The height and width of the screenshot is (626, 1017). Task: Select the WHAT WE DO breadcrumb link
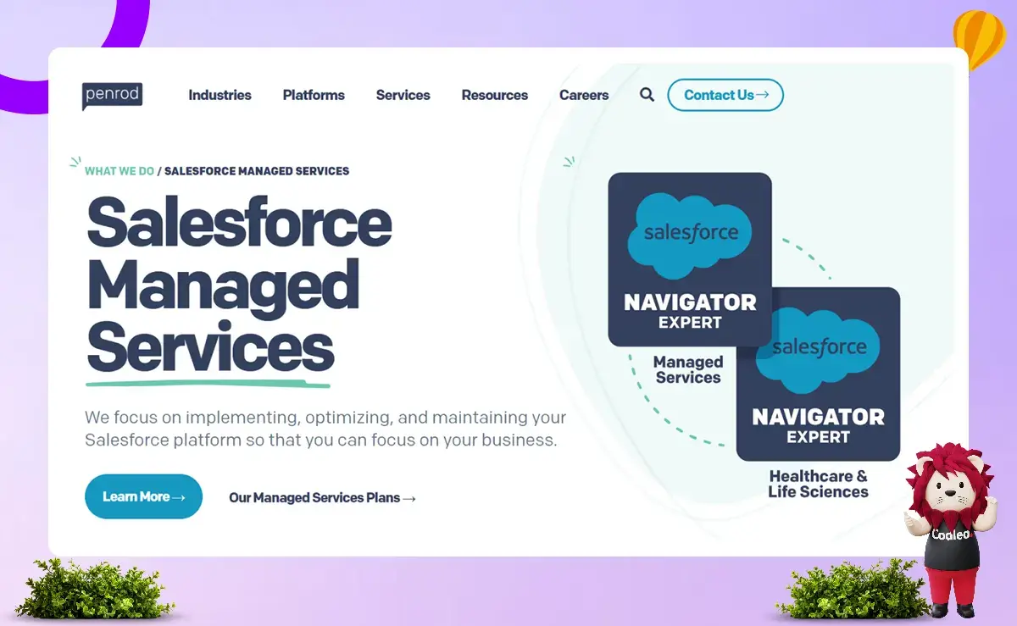coord(119,171)
